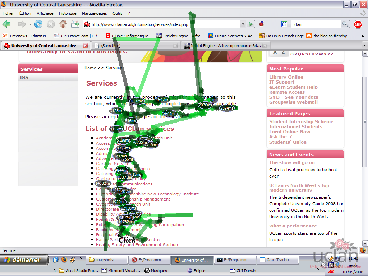The image size is (368, 276).
Task: Click the page scrollbar down arrow
Action: pyautogui.click(x=365, y=243)
